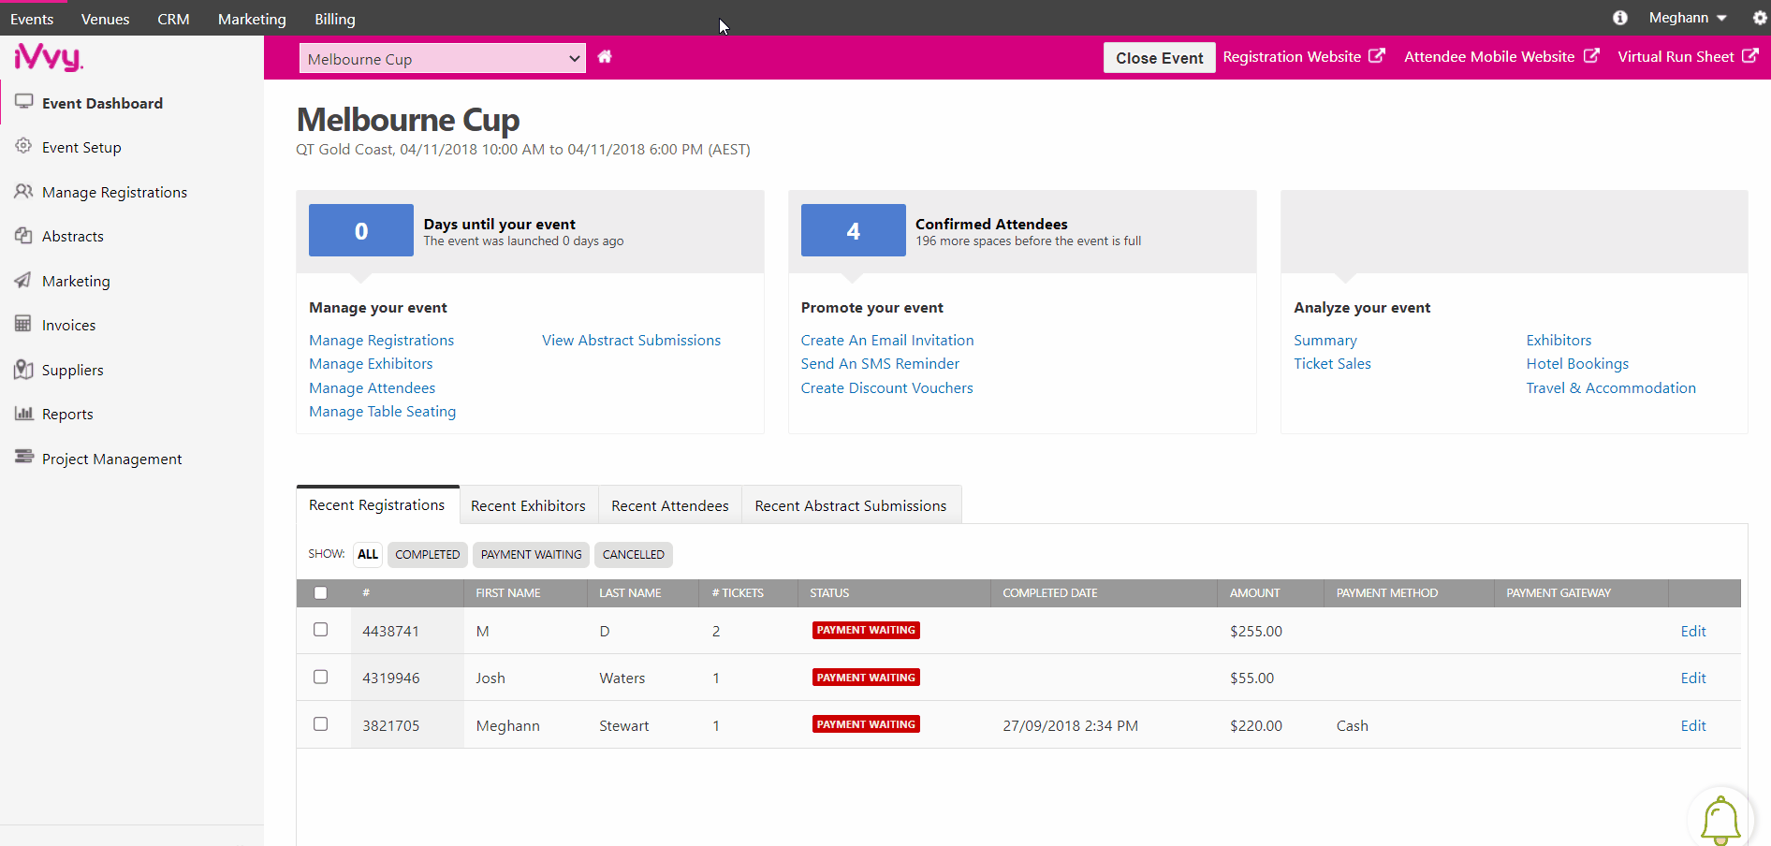Click the iVvy logo

coord(49,58)
